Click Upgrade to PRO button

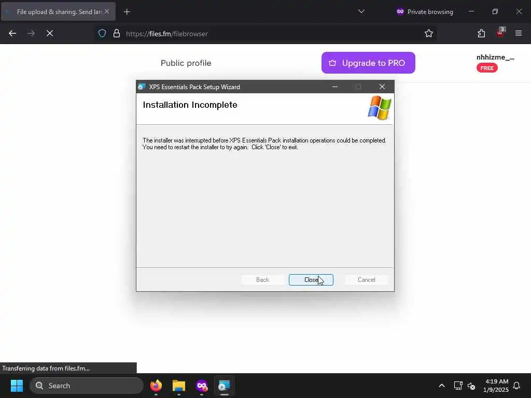[x=368, y=63]
